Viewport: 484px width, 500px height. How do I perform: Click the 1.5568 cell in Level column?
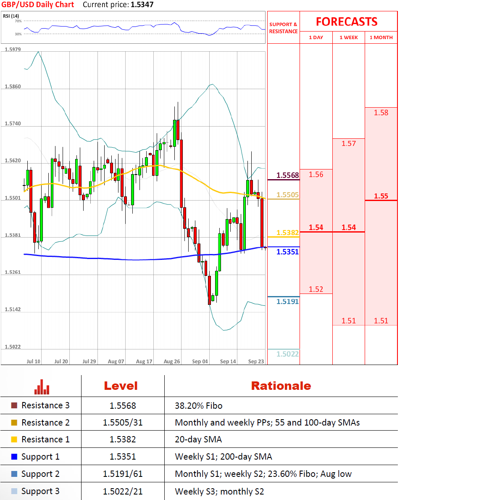pos(123,406)
